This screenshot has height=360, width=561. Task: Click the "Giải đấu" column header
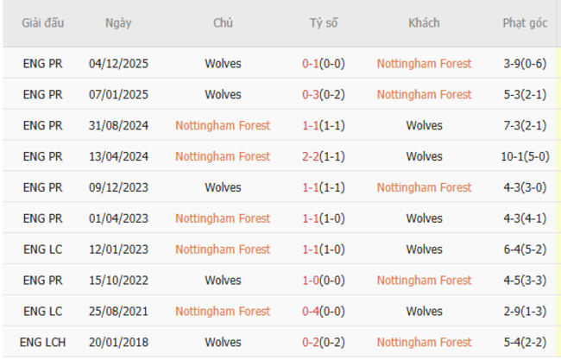coord(43,23)
